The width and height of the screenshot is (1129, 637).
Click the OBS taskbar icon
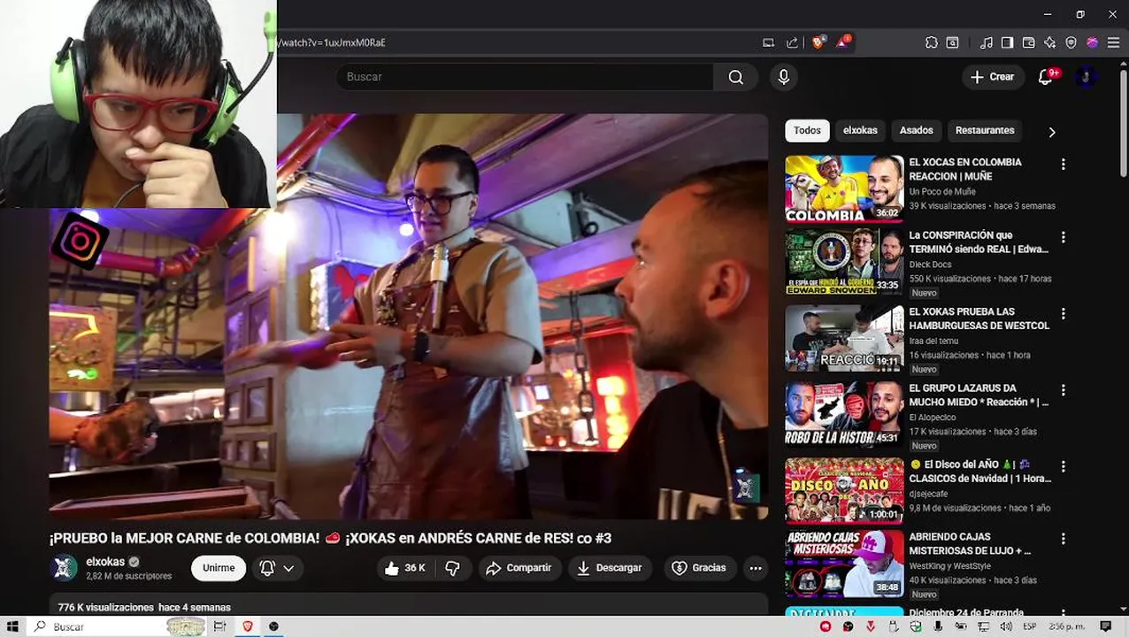[x=273, y=626]
